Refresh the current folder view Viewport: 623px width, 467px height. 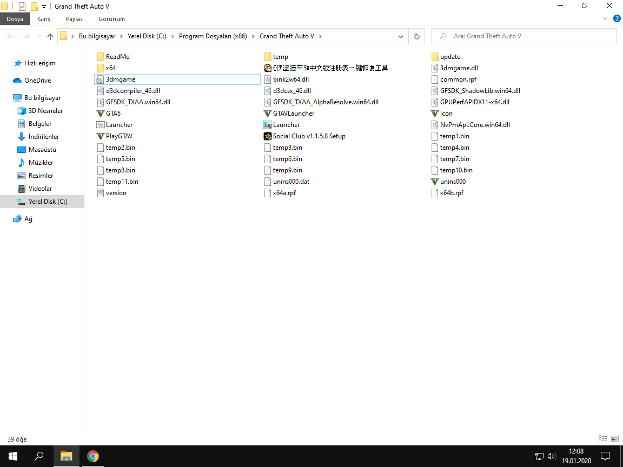417,37
